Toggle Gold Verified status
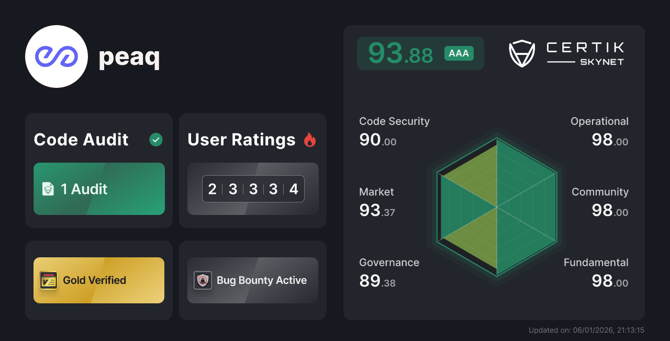Screen dimensions: 670x341 click(98, 280)
